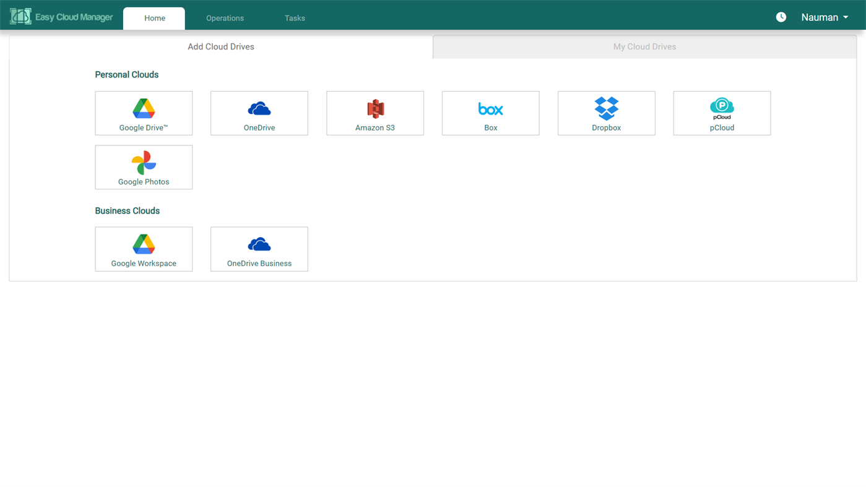
Task: Click the Easy Cloud Manager logo
Action: coord(61,16)
